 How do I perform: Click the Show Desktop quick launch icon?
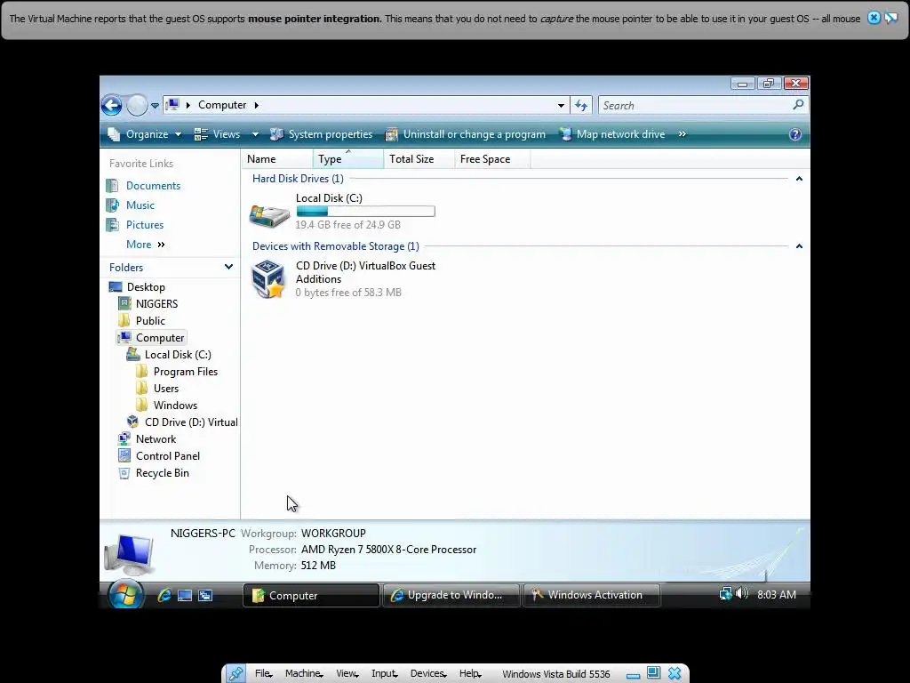point(185,595)
